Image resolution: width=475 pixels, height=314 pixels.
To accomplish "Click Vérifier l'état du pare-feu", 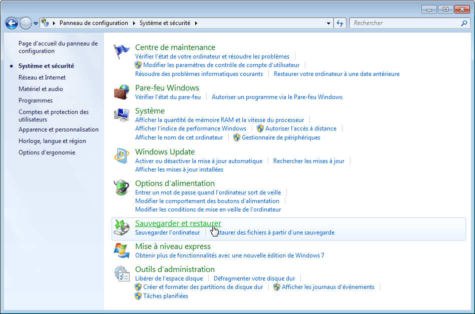I will point(168,97).
